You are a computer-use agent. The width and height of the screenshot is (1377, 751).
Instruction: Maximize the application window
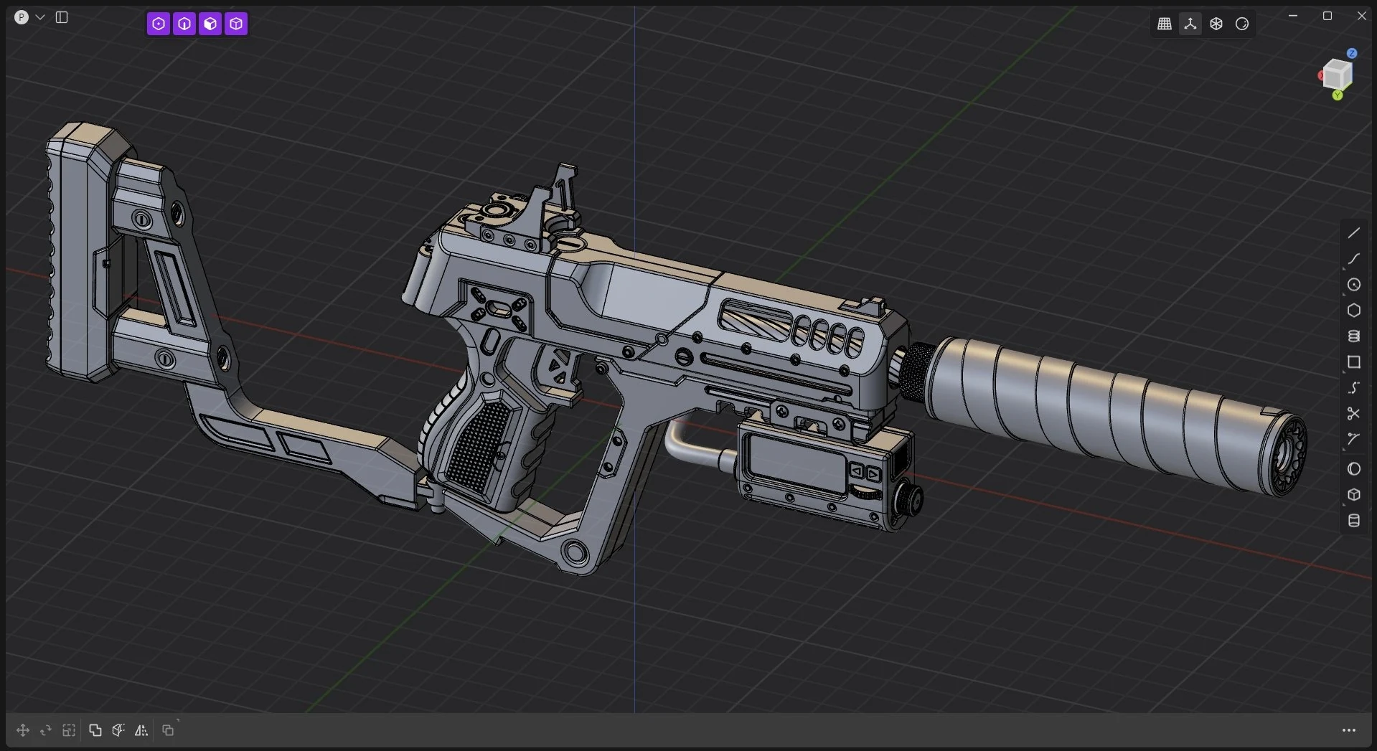tap(1327, 16)
